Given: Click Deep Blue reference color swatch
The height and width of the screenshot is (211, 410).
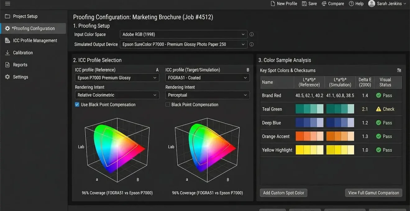Looking at the screenshot, I should pos(309,123).
